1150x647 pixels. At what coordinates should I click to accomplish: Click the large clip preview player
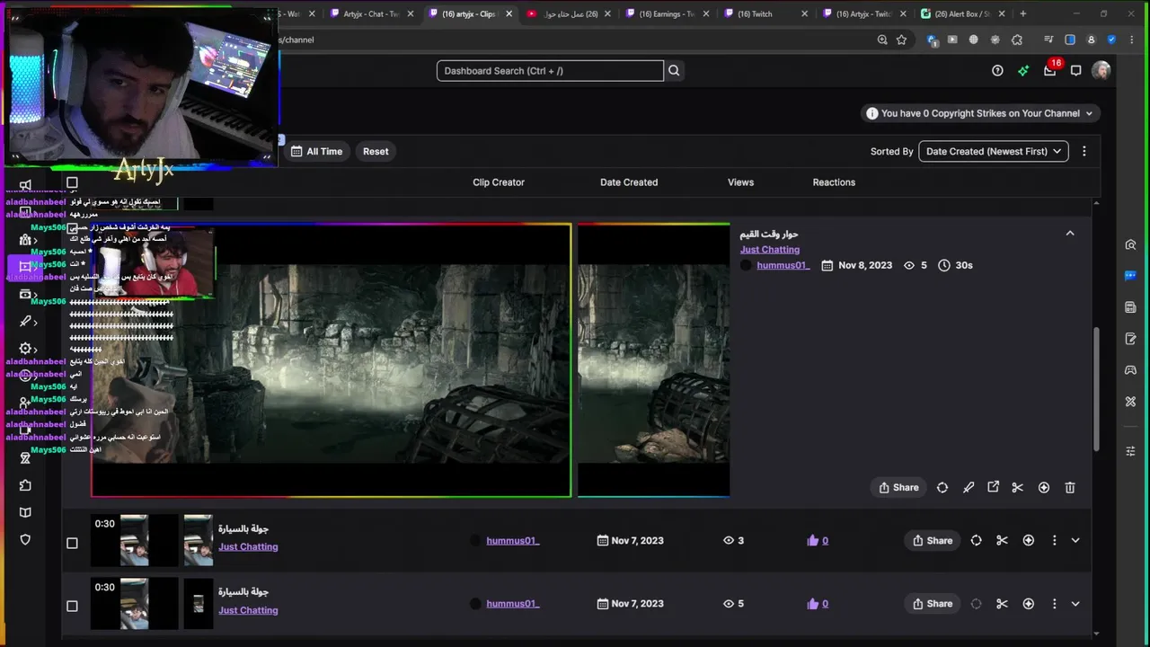[x=331, y=360]
